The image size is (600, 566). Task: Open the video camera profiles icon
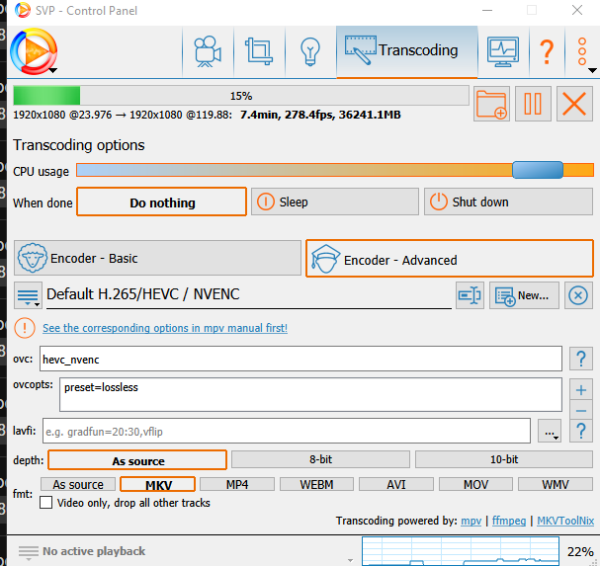click(208, 50)
